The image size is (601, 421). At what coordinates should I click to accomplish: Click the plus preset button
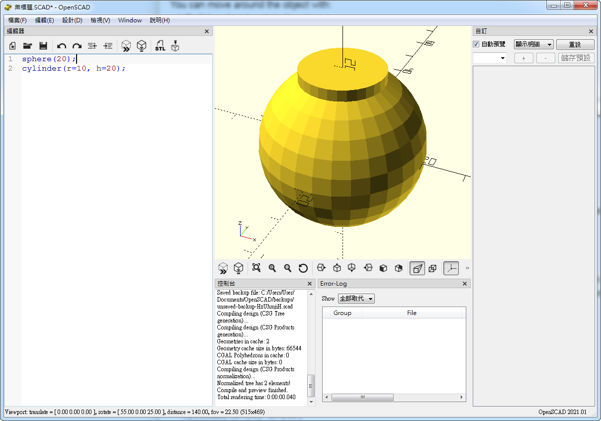(523, 58)
